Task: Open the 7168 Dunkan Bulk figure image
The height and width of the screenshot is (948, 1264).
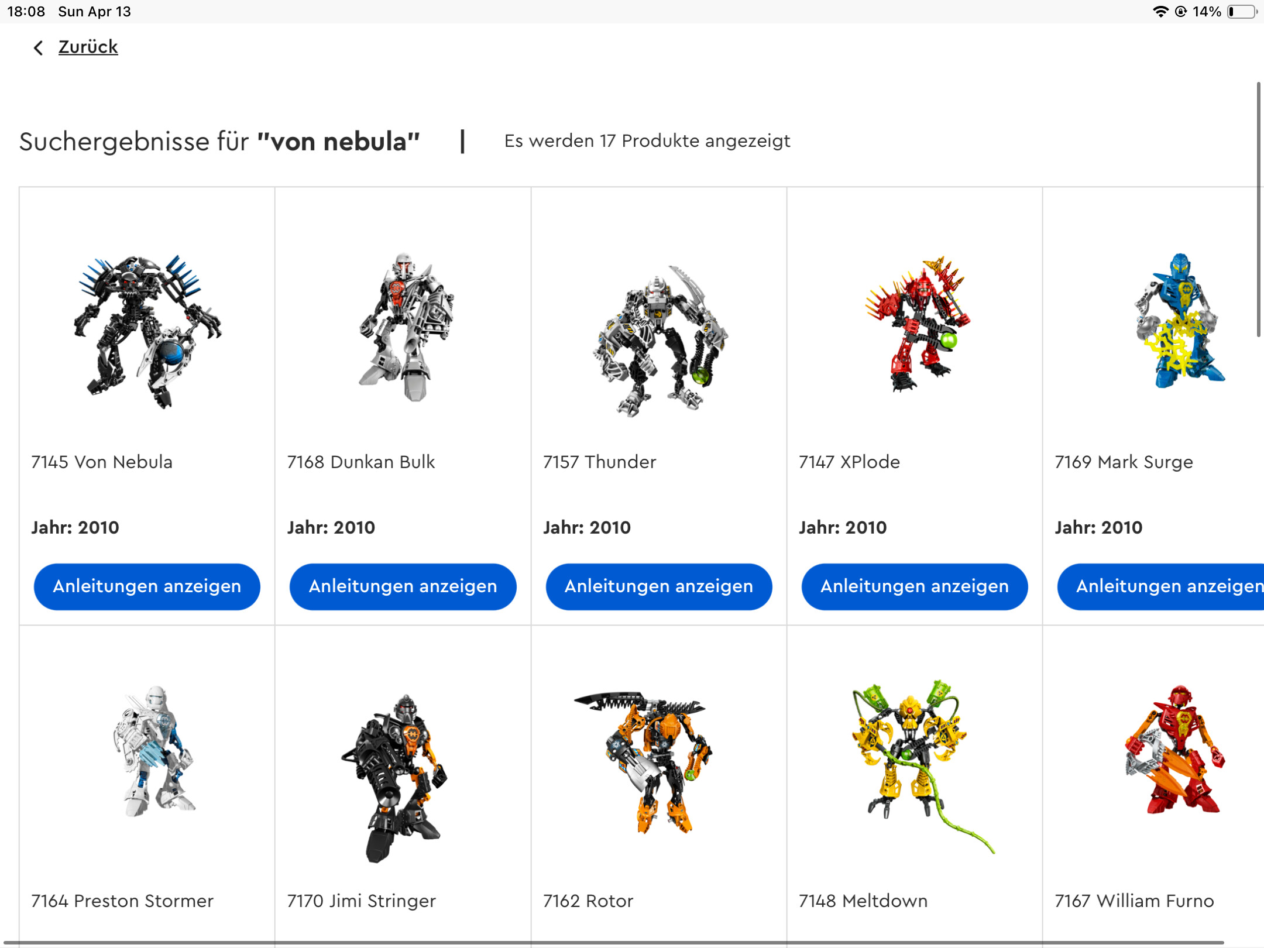Action: (406, 328)
